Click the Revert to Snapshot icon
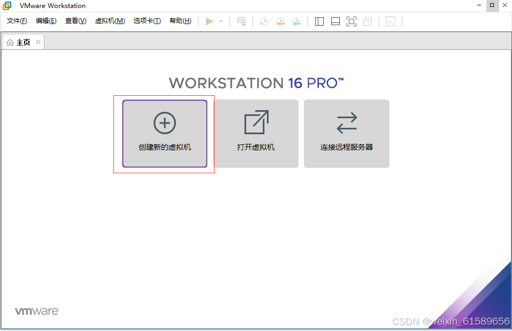Viewport: 512px width, 331px height. (x=280, y=21)
